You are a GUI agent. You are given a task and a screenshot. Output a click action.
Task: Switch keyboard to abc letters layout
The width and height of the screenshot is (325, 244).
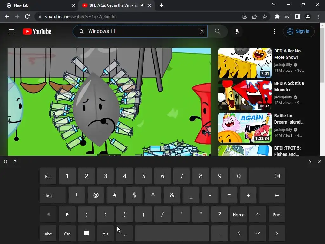pos(48,234)
